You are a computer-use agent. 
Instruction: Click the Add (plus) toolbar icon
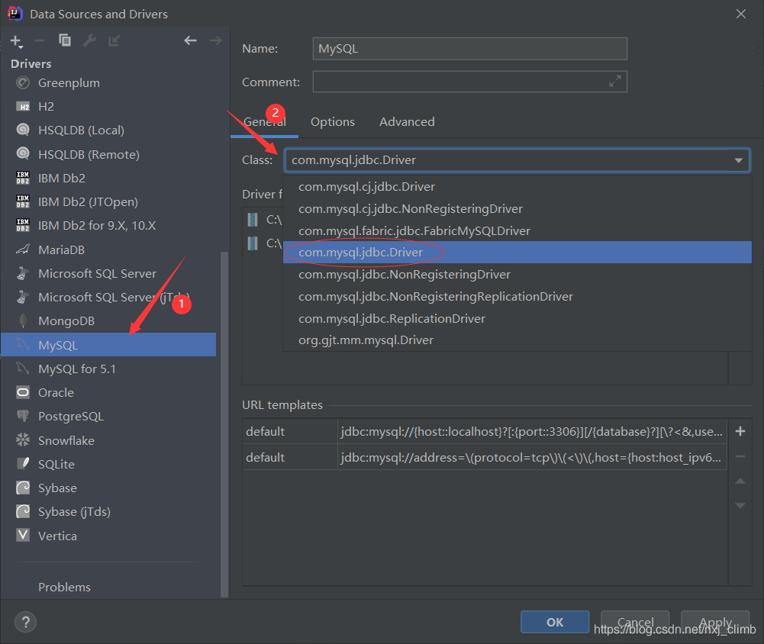click(x=16, y=41)
